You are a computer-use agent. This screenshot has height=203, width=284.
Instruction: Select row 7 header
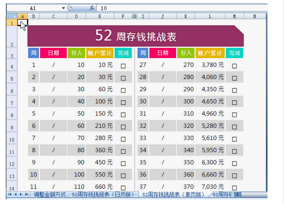tap(12, 101)
